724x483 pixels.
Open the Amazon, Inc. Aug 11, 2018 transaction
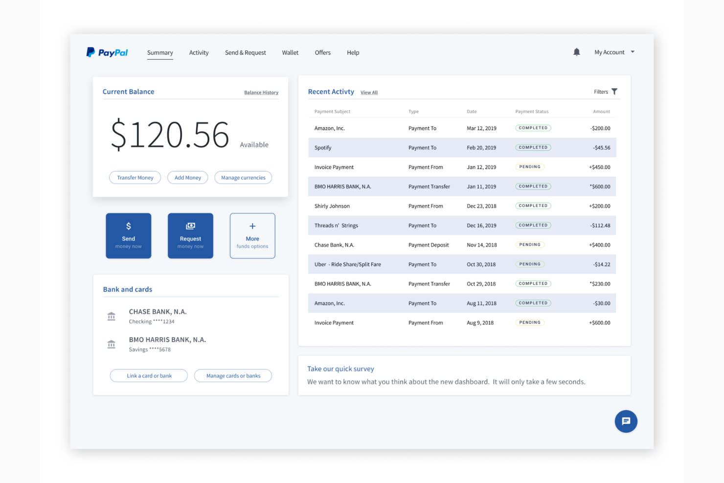pyautogui.click(x=462, y=303)
